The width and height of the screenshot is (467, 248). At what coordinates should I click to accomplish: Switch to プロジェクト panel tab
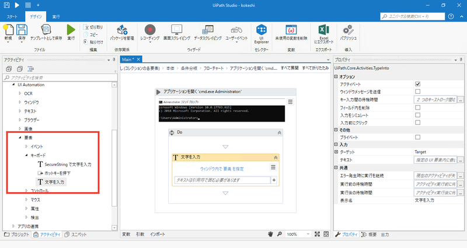(17, 235)
